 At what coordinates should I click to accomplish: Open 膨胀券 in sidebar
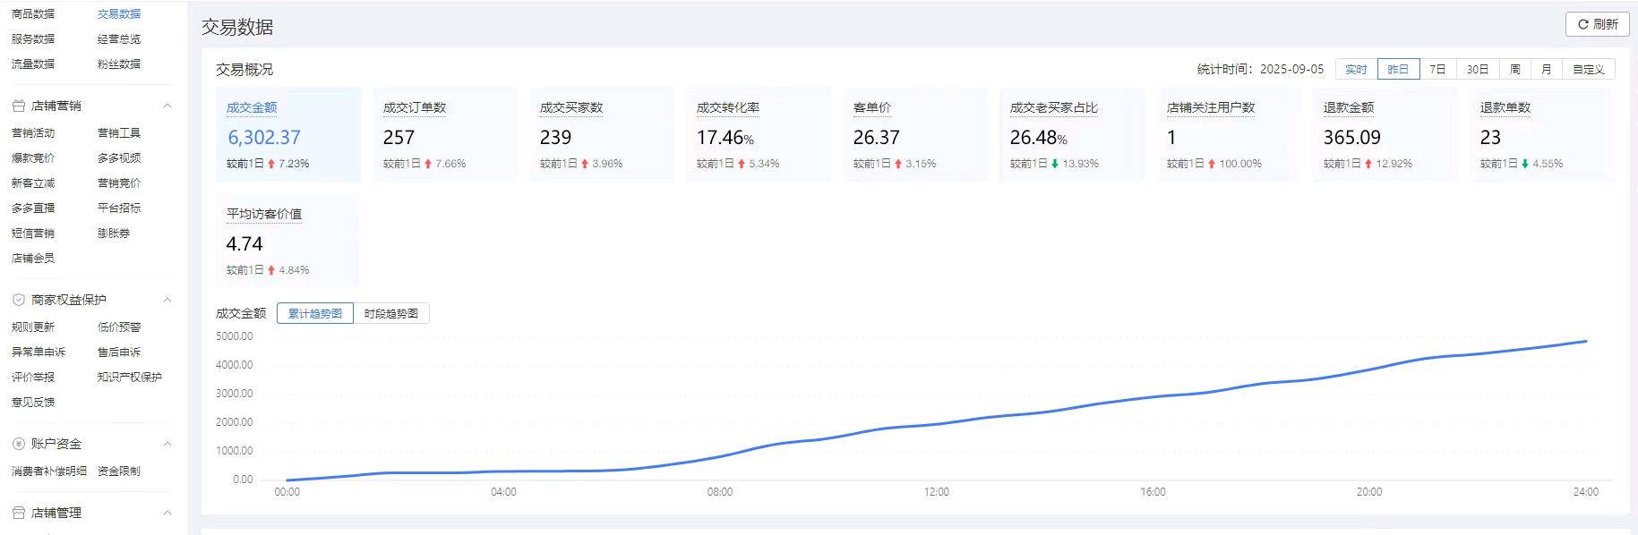click(x=114, y=233)
